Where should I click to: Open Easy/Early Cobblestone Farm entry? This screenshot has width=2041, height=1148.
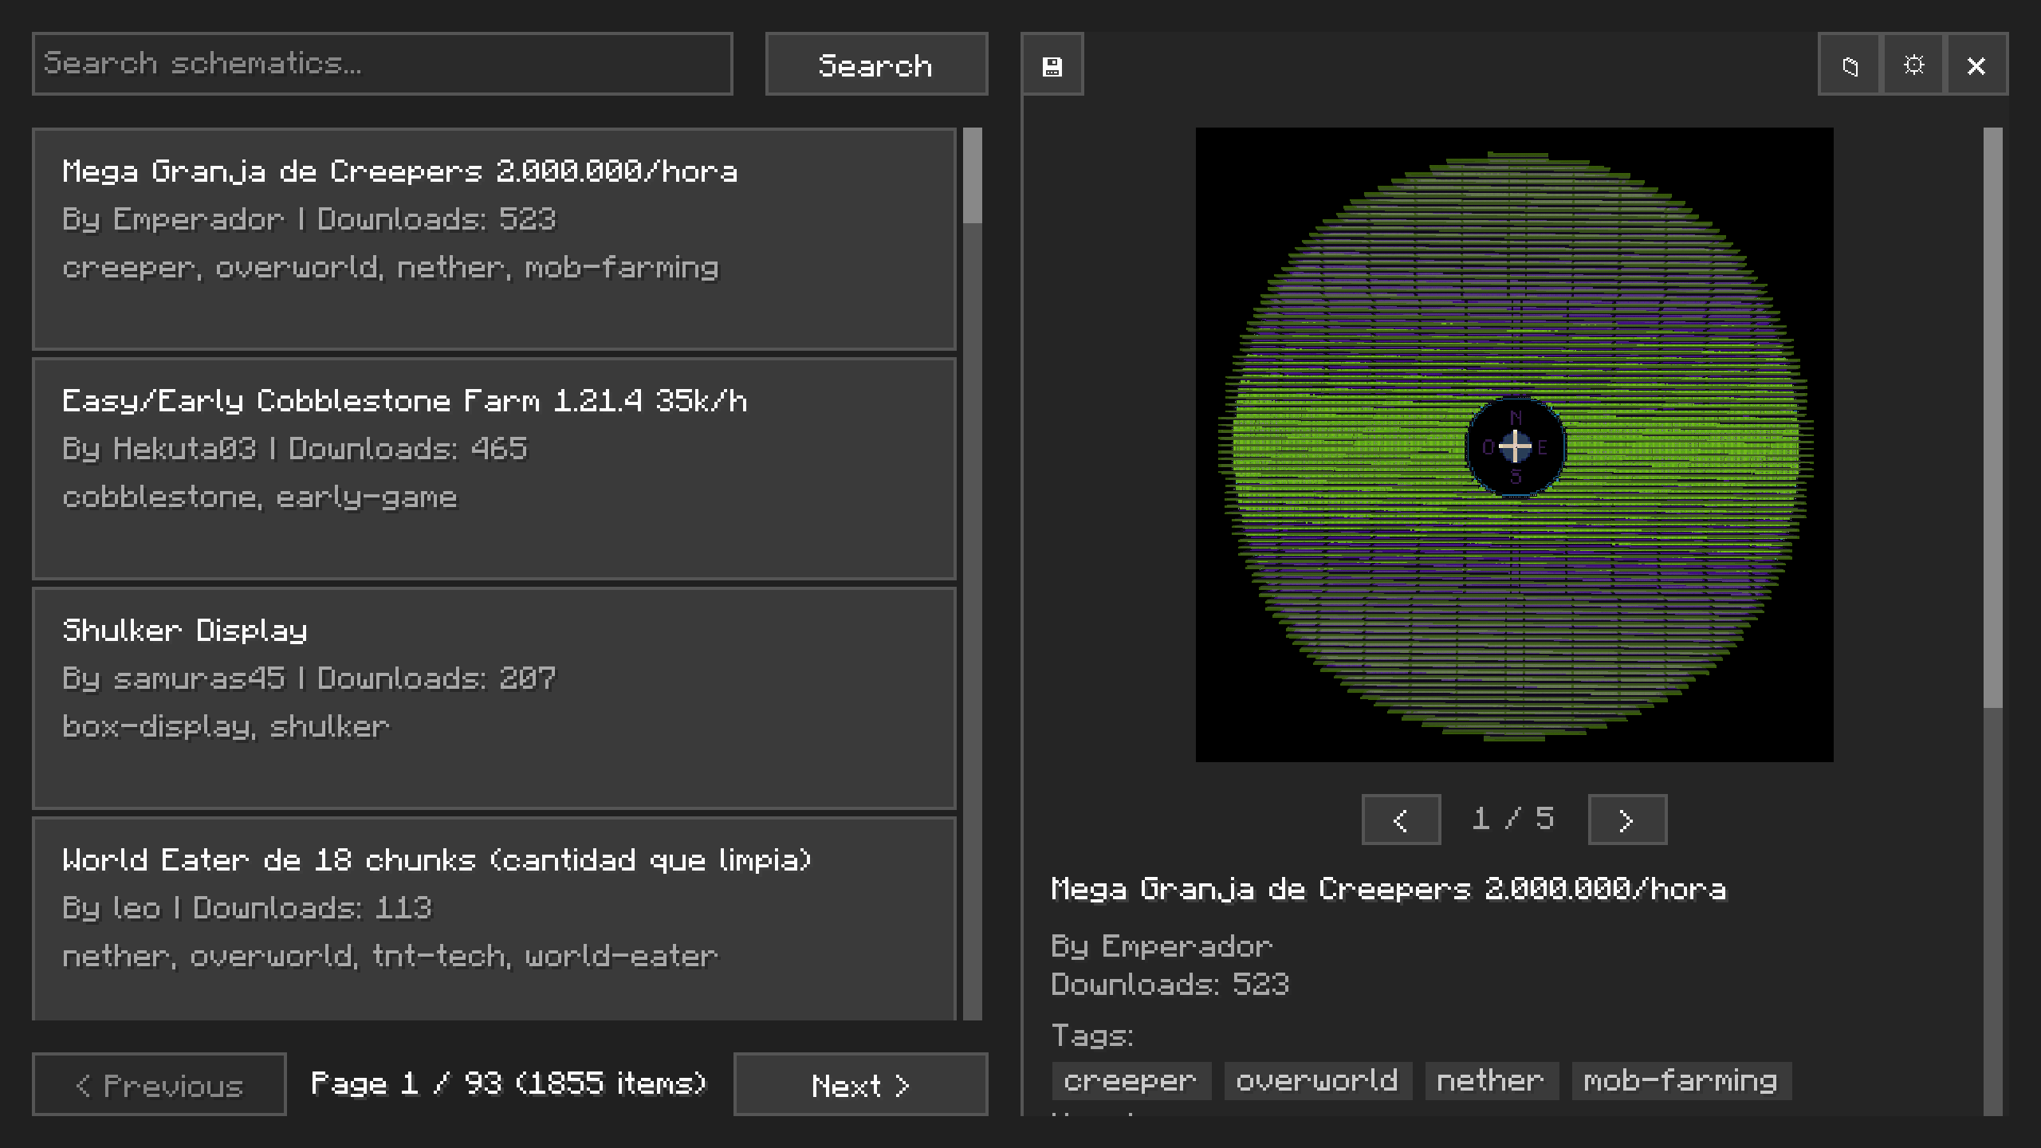(494, 468)
